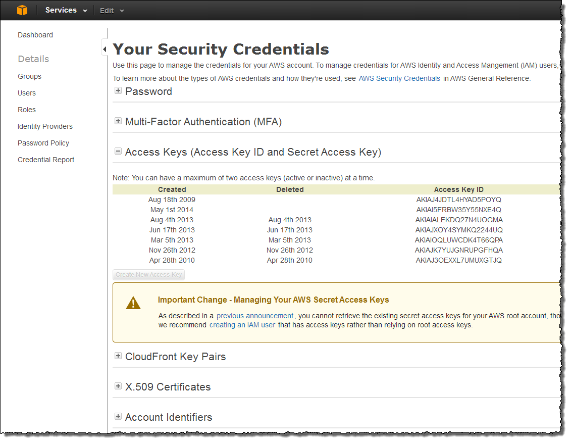Open Password Policy in the sidebar
571x442 pixels.
click(43, 143)
